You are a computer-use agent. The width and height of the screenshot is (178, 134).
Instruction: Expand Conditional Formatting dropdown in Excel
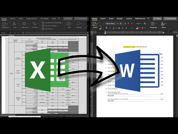tap(62, 23)
